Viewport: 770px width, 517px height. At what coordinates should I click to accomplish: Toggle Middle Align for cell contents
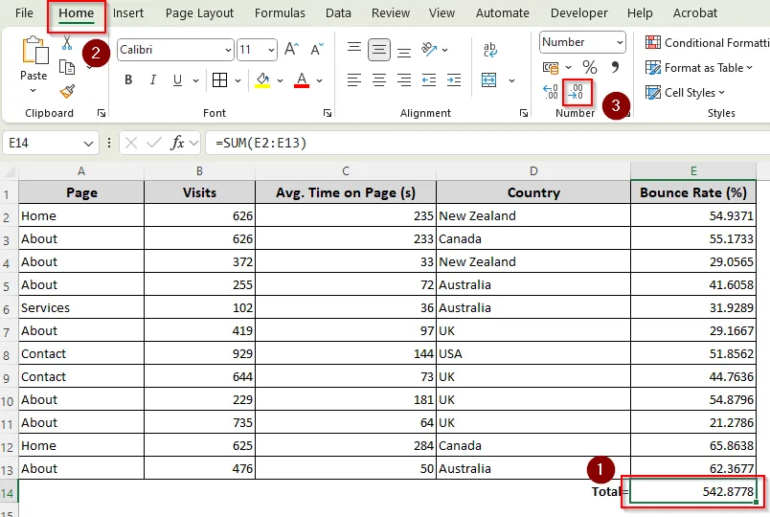click(x=379, y=50)
